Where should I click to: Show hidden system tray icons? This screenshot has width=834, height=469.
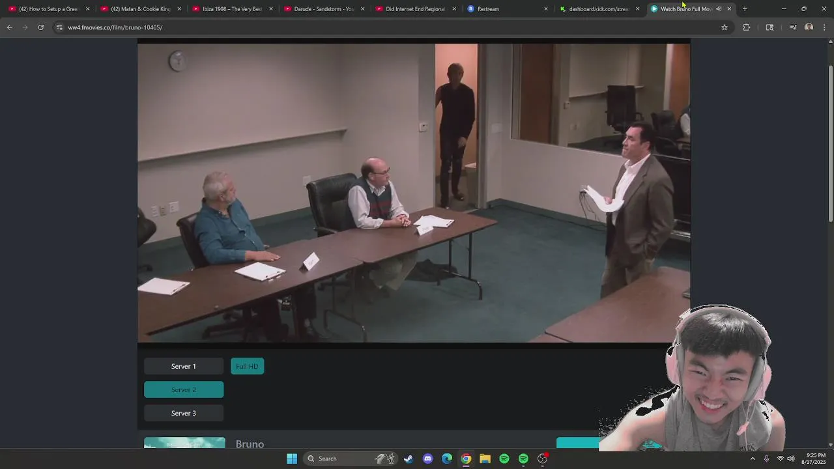(x=753, y=459)
